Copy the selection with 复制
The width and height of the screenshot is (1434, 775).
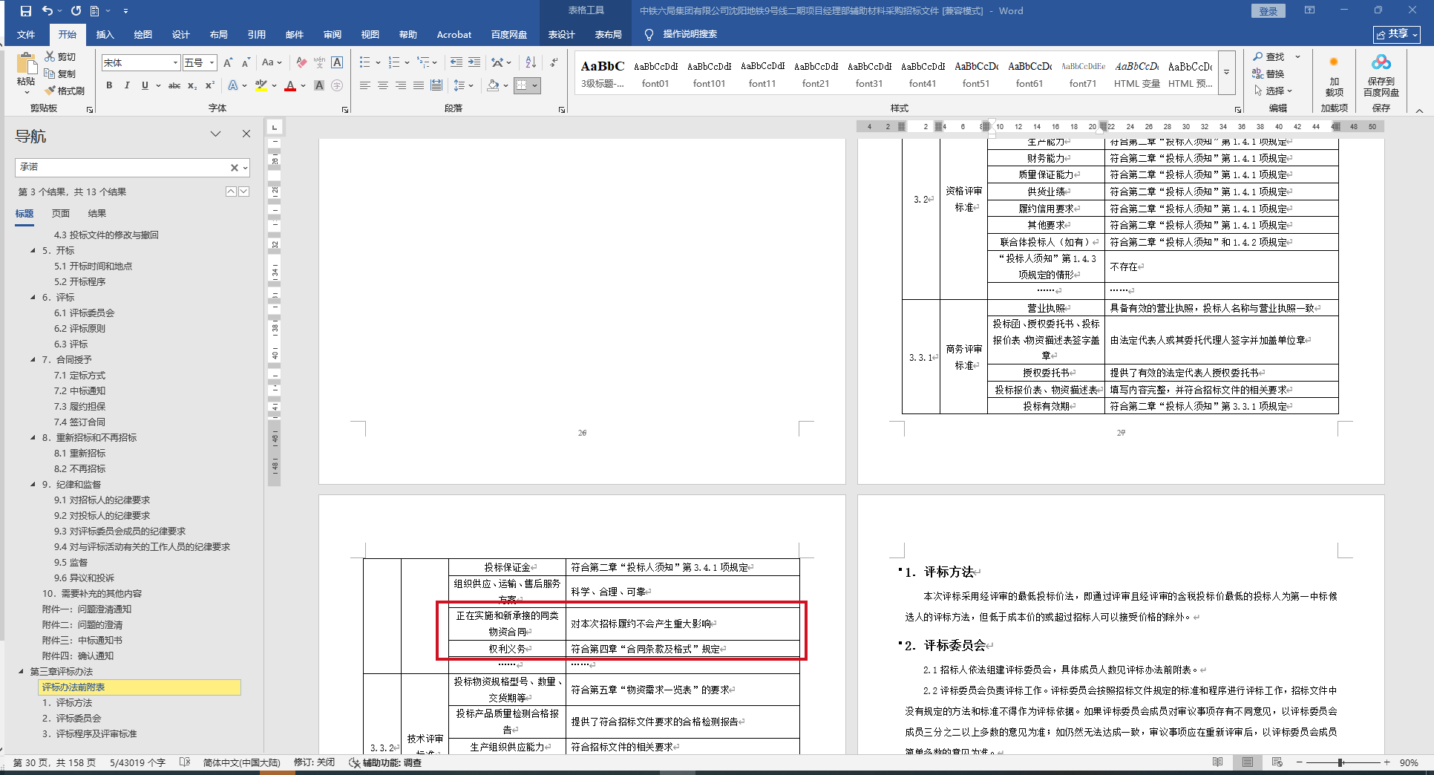60,73
